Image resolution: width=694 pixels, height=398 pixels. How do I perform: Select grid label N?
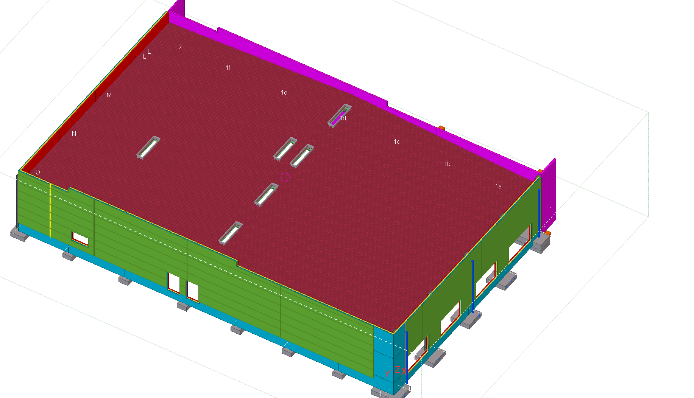click(x=74, y=134)
